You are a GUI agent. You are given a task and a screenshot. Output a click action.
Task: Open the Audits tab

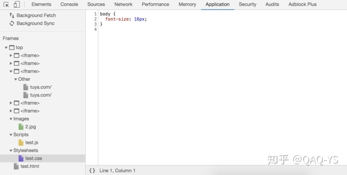pyautogui.click(x=272, y=4)
